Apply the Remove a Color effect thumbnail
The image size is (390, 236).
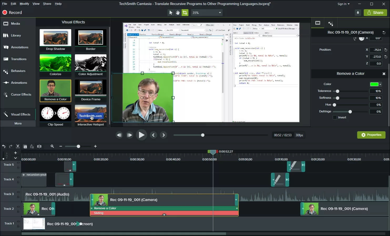pyautogui.click(x=55, y=89)
